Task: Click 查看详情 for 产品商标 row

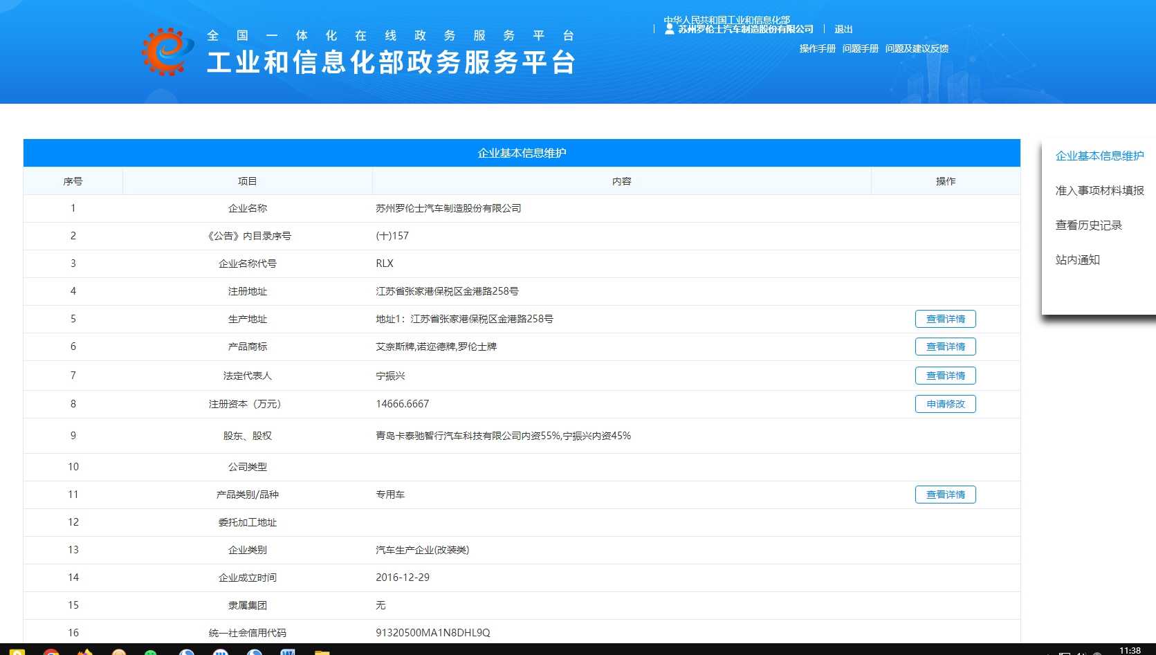Action: 945,347
